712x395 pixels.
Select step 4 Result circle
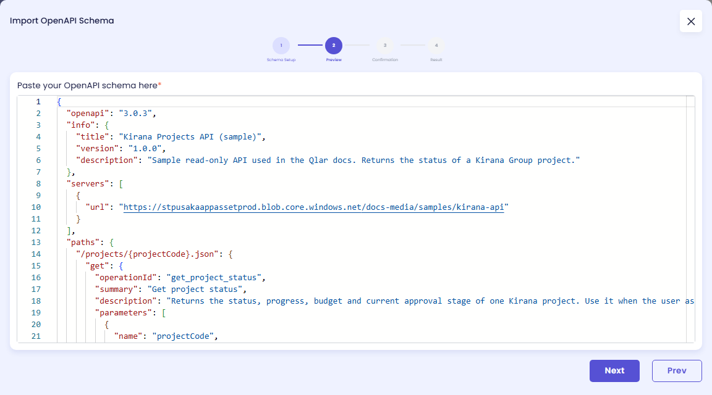pyautogui.click(x=436, y=45)
